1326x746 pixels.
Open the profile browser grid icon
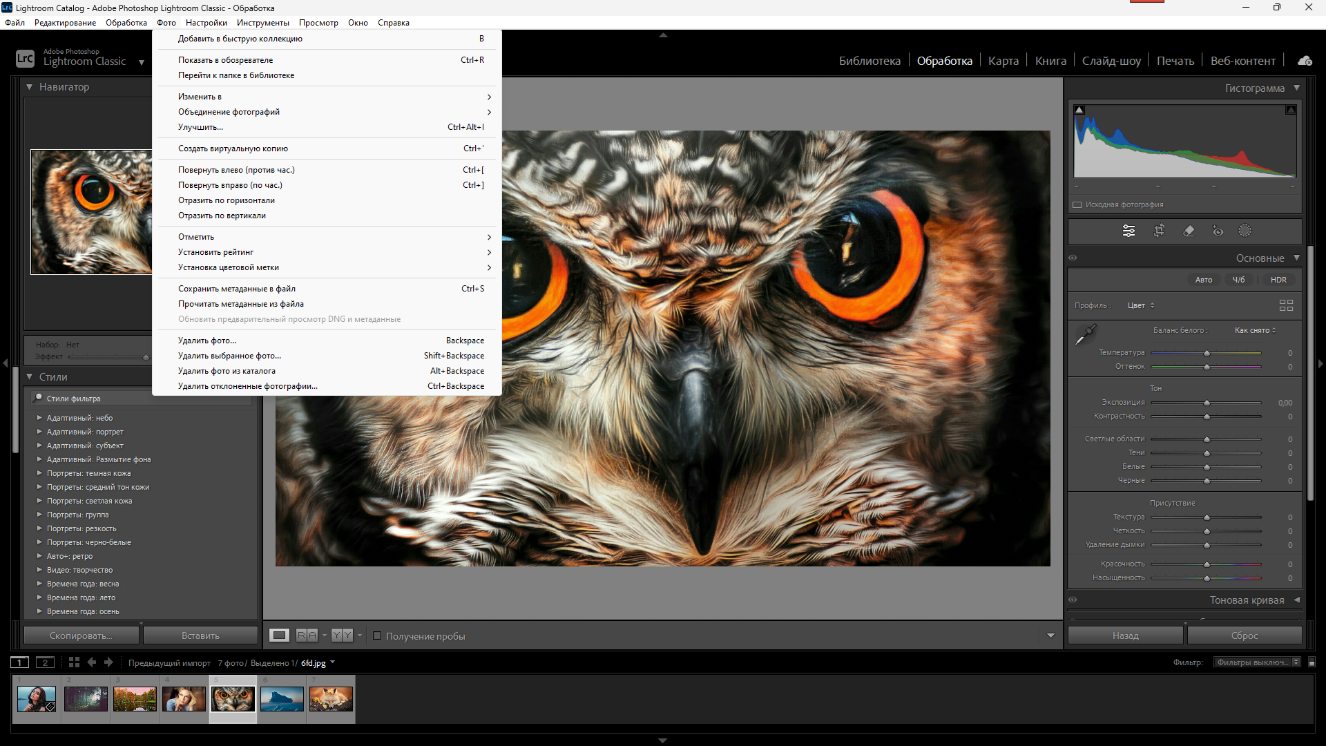[1286, 305]
